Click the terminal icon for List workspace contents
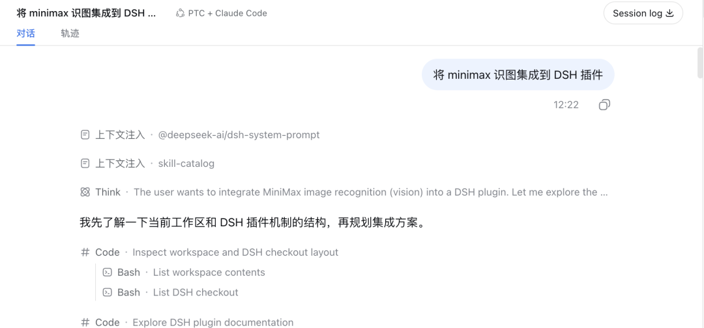704x328 pixels. coord(108,273)
